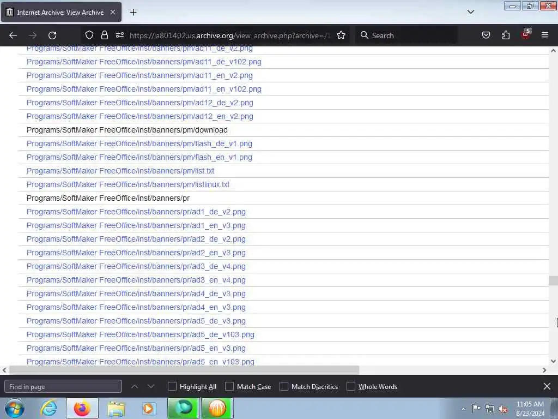558x419 pixels.
Task: Click the muted volume tray icon
Action: click(503, 409)
